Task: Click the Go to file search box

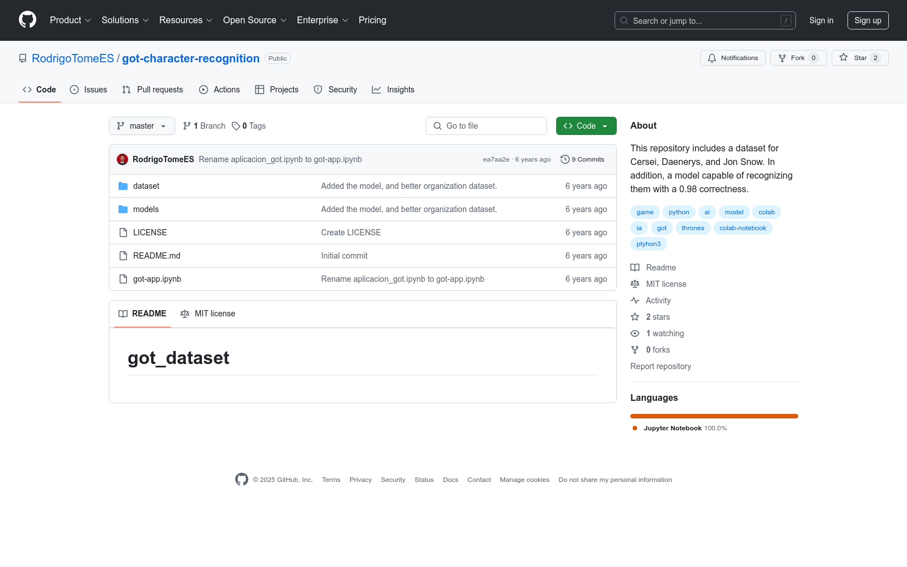Action: [486, 126]
